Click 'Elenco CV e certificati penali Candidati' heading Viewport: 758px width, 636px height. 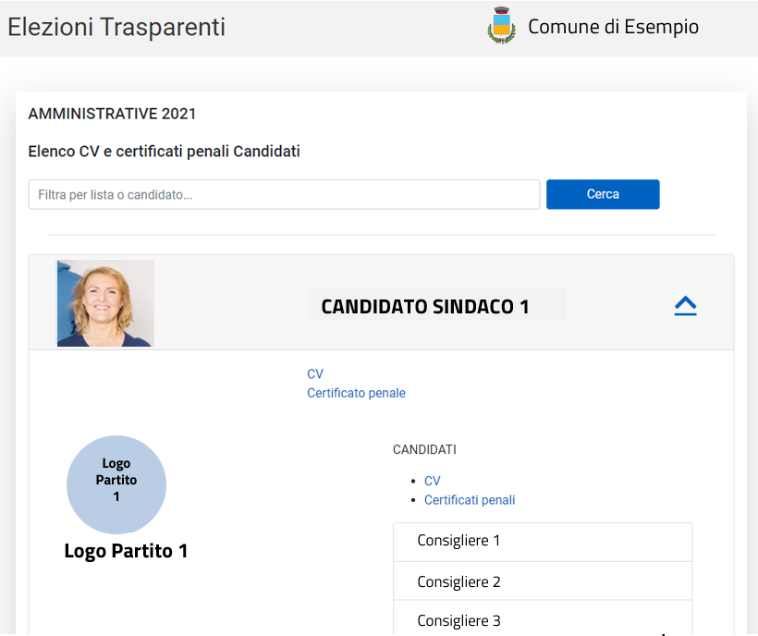tap(164, 152)
